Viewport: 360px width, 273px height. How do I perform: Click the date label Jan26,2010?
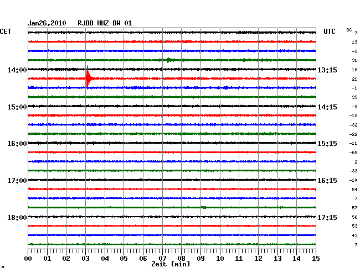[x=47, y=23]
